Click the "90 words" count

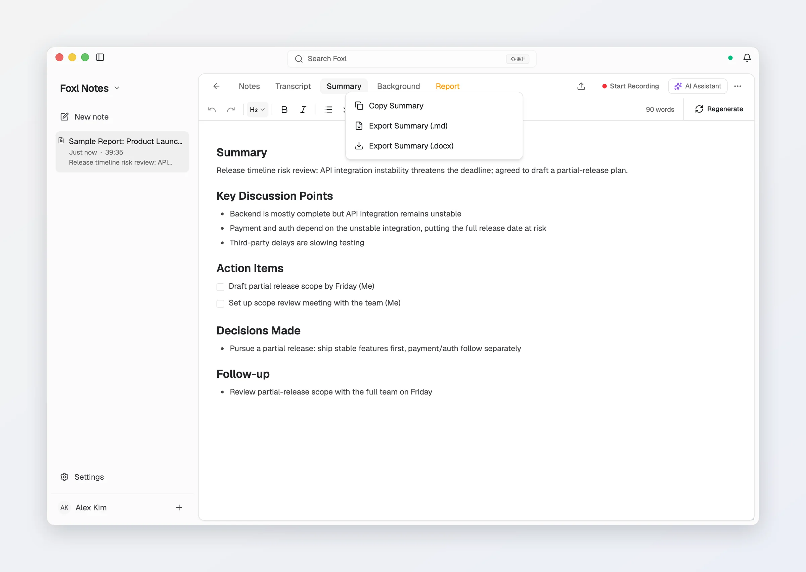(660, 109)
